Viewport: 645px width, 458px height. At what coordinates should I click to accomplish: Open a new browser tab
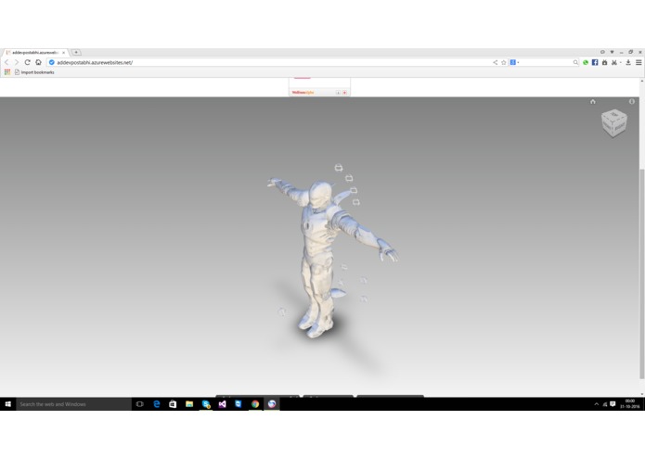76,52
